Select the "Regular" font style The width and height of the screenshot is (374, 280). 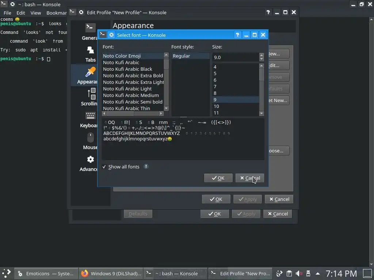click(190, 56)
